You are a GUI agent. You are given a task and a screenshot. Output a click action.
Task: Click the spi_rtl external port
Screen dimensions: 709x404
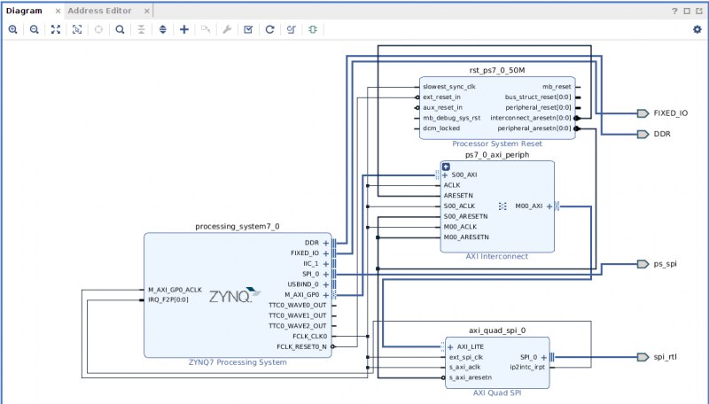(x=643, y=356)
